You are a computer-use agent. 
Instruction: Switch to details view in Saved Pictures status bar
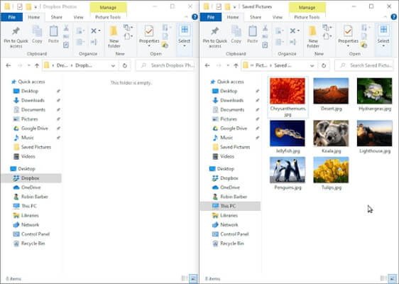point(383,278)
